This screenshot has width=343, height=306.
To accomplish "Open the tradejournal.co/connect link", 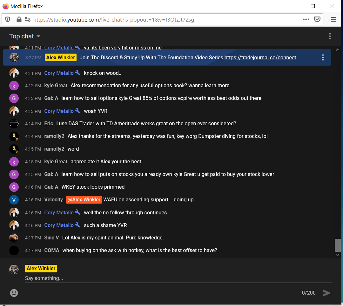I will coord(260,57).
